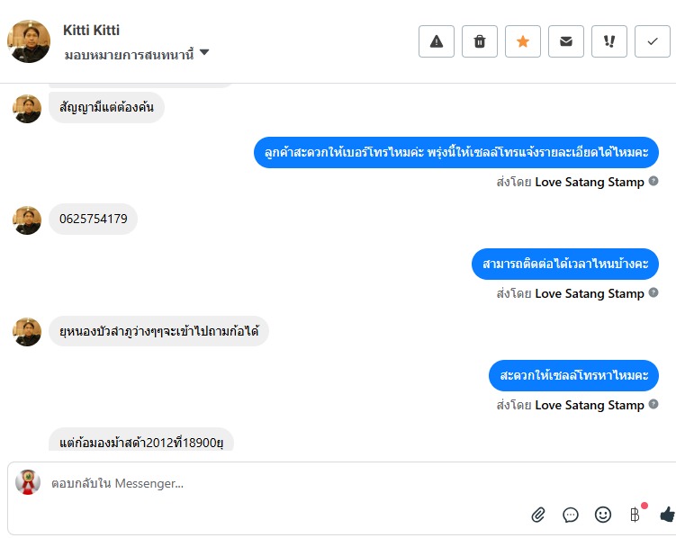Click the page avatar beside reply box
676x538 pixels.
(x=28, y=482)
